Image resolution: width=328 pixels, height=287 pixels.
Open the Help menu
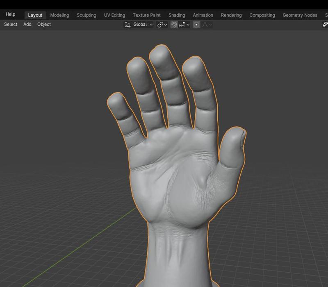pos(10,14)
